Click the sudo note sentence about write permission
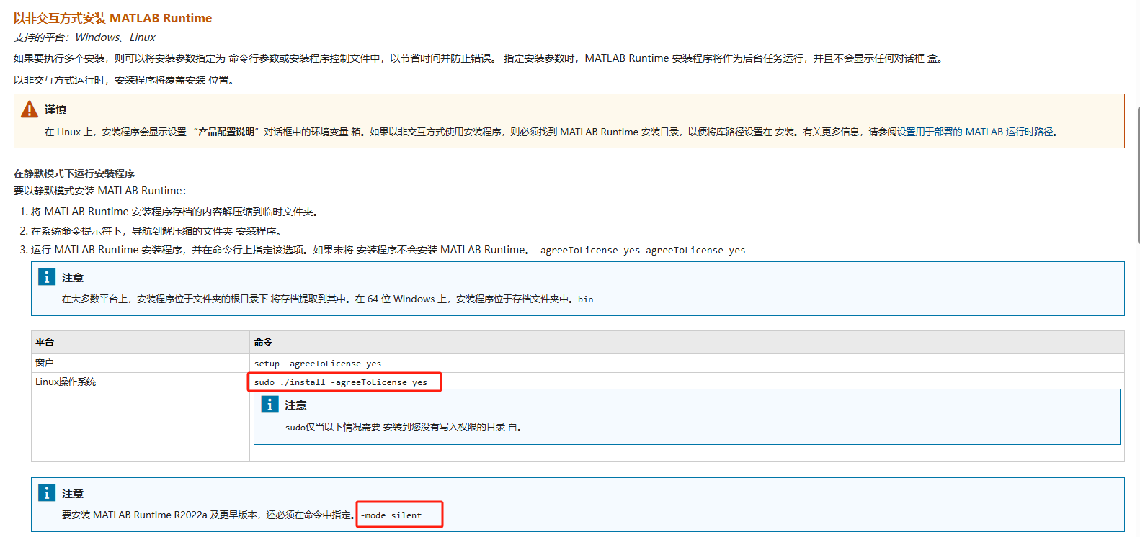Viewport: 1140px width, 537px height. 404,427
